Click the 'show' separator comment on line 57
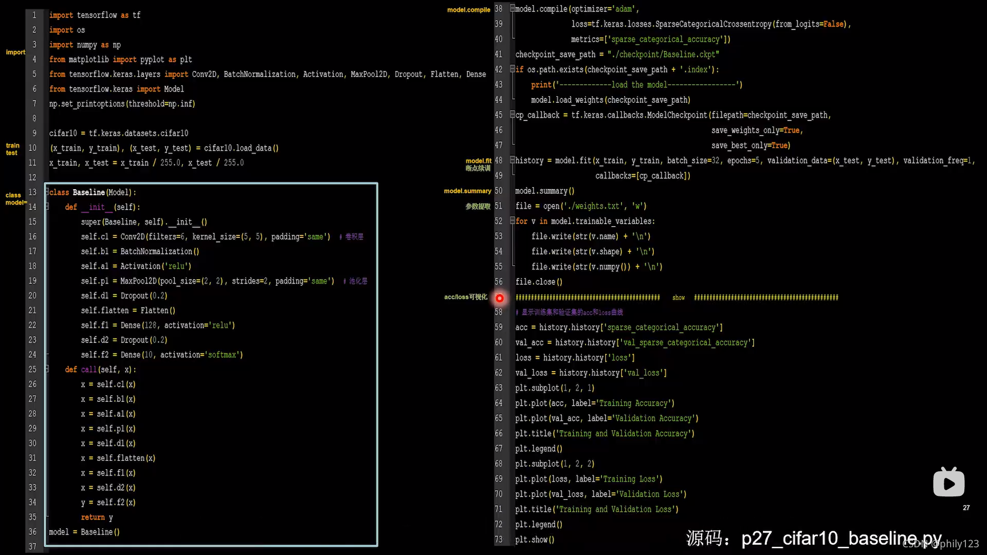This screenshot has width=987, height=555. 679,298
